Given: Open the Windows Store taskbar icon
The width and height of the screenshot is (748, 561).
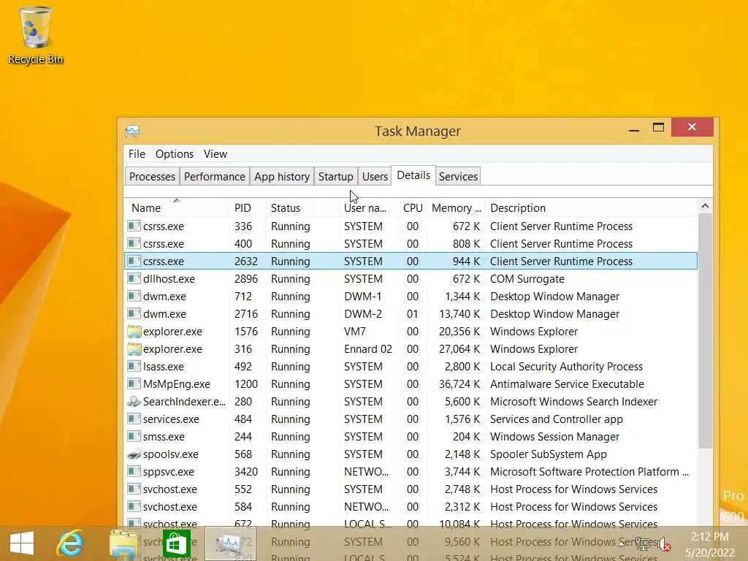Looking at the screenshot, I should pos(176,543).
